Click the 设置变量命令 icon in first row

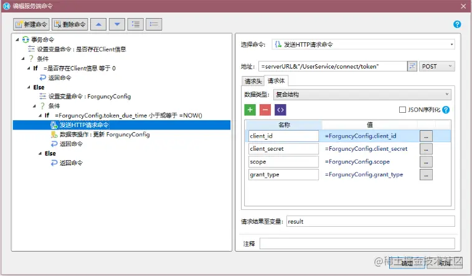(31, 49)
